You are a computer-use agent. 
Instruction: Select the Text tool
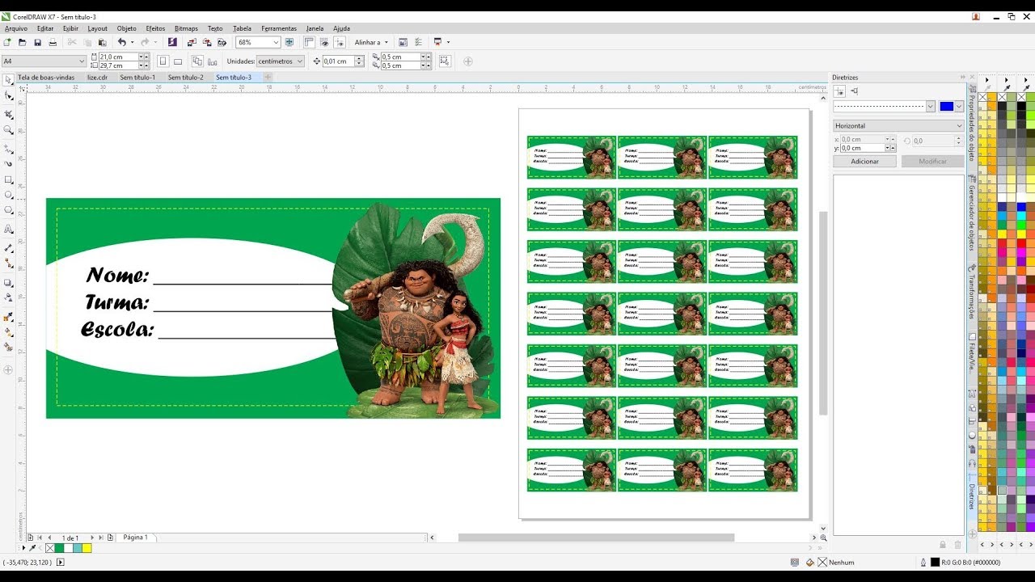[8, 230]
